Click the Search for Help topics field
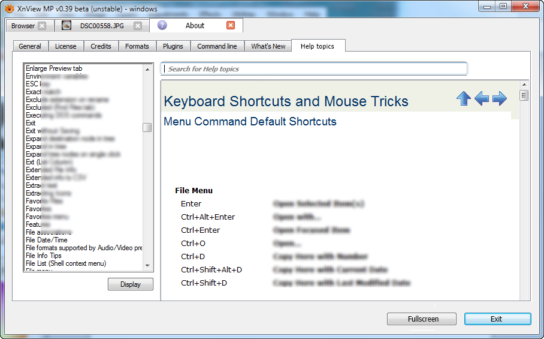 tap(314, 69)
